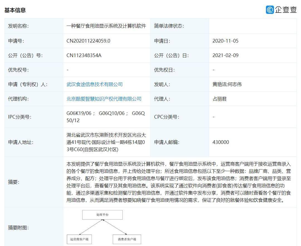Screen dimensions: 301x246
Task: Select the abstract paragraph text
Action: (179, 182)
